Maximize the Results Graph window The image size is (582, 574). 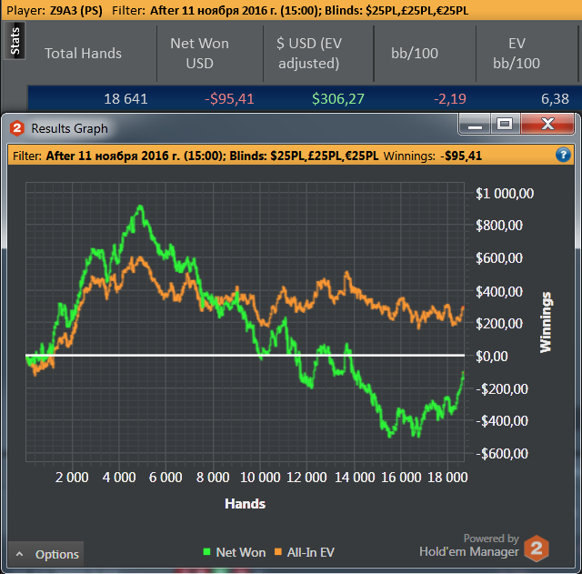[505, 124]
